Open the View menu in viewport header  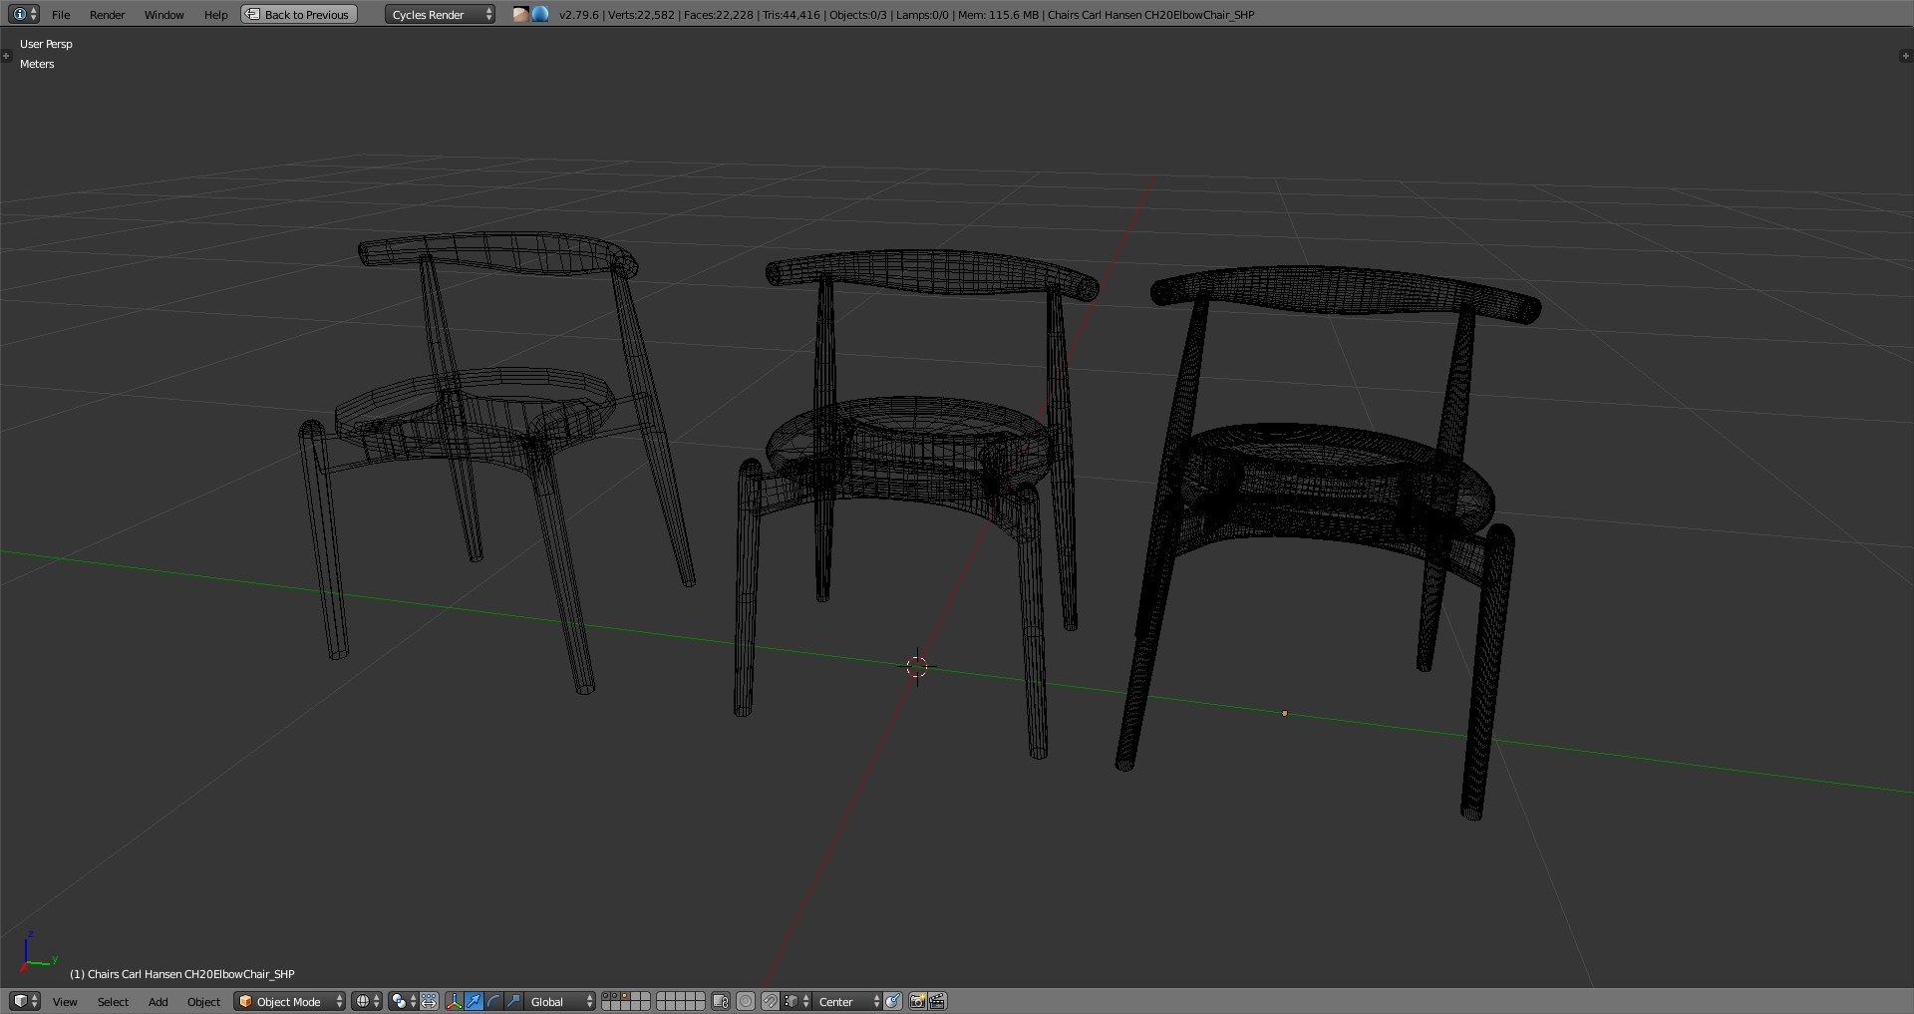point(65,1002)
